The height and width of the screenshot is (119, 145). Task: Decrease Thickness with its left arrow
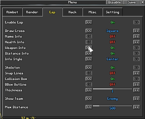(89, 90)
